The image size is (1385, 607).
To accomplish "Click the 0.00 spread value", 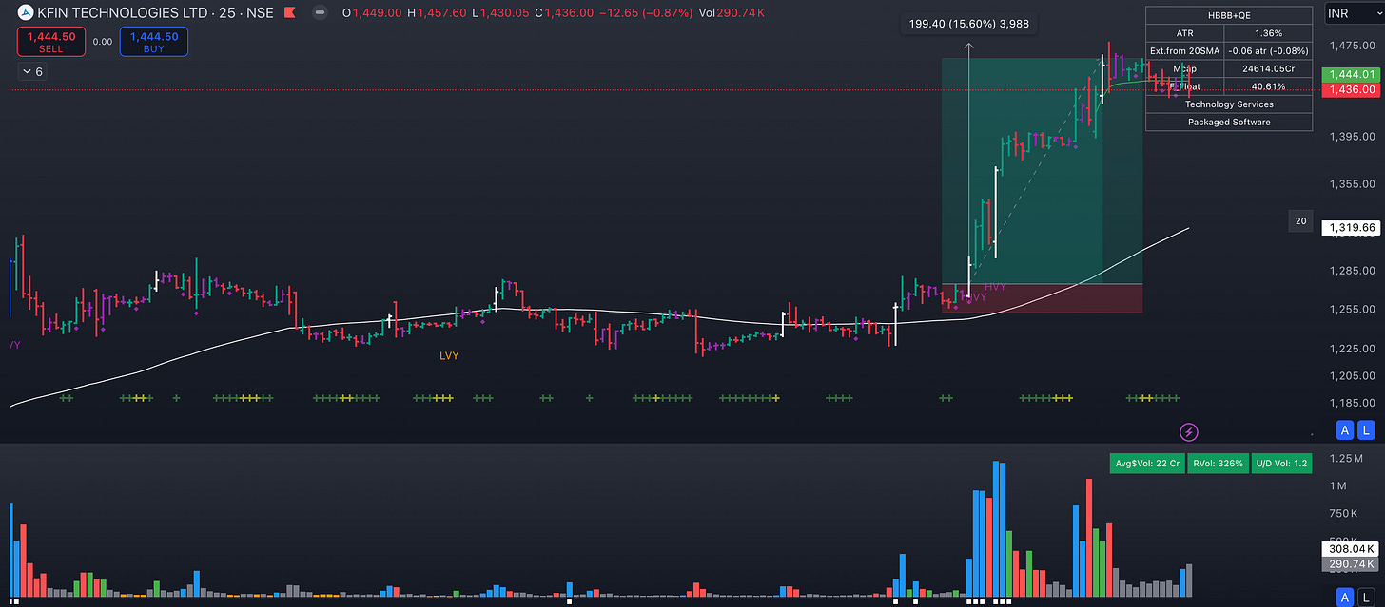I will [x=102, y=42].
